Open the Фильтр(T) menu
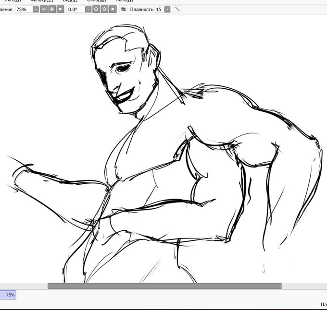Screen dimensions: 327x310 coord(42,1)
